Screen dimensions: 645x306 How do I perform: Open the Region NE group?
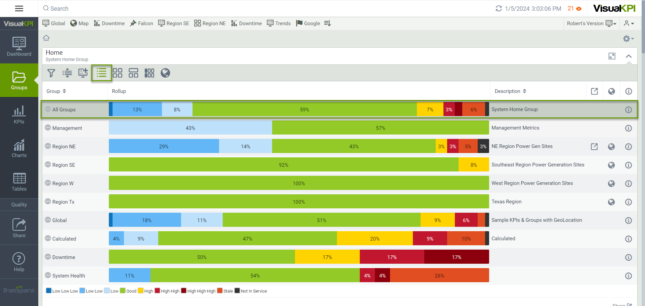pos(64,147)
